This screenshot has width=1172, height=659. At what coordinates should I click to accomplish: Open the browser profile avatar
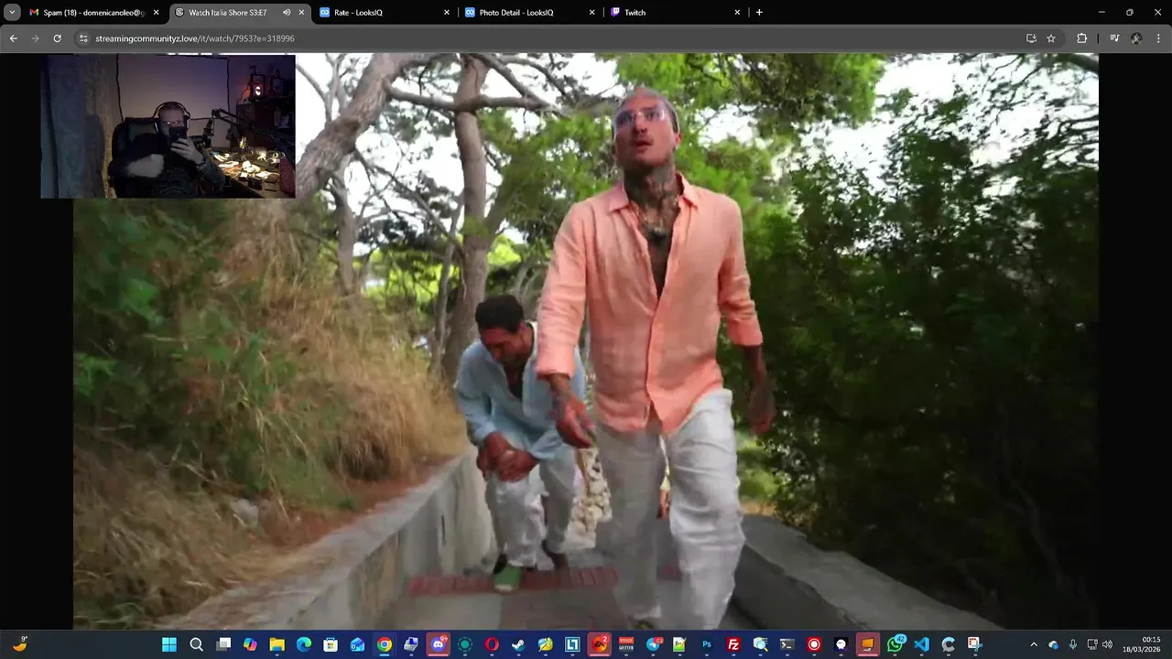pos(1136,38)
